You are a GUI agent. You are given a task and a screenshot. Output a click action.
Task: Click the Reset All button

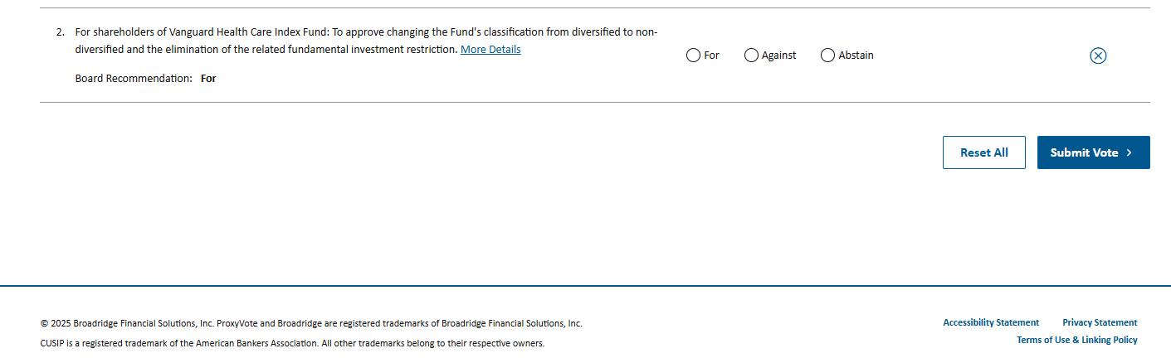coord(983,152)
